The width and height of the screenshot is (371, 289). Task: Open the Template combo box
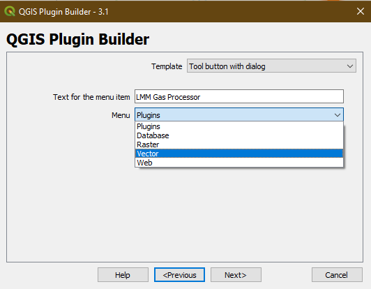[x=271, y=66]
